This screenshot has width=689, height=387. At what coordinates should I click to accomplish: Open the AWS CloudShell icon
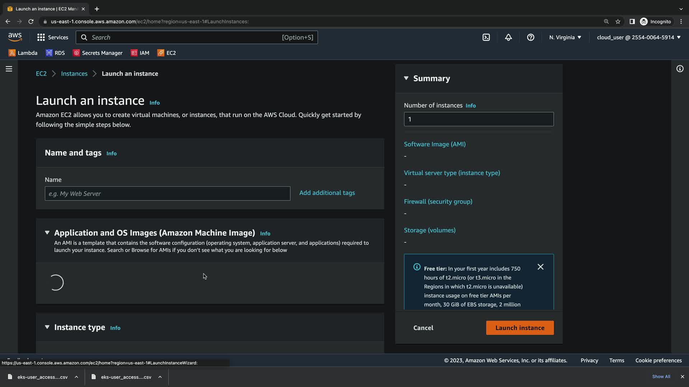pyautogui.click(x=486, y=37)
